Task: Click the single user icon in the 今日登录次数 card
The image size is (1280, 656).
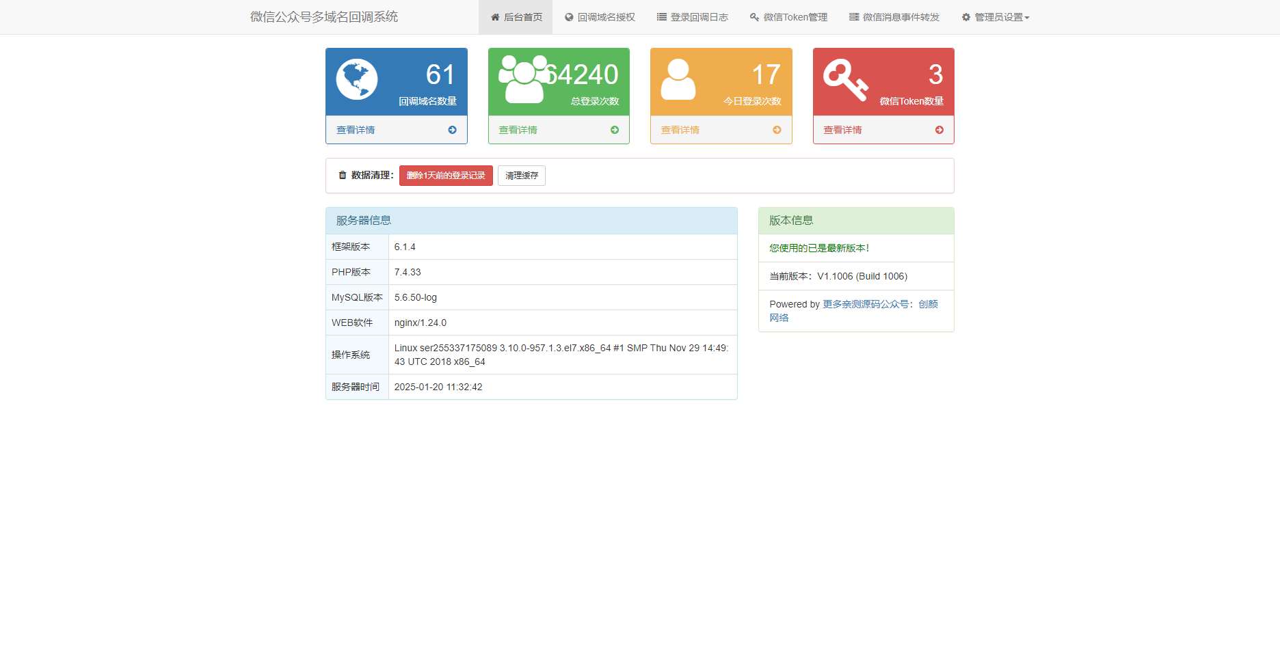Action: point(678,79)
